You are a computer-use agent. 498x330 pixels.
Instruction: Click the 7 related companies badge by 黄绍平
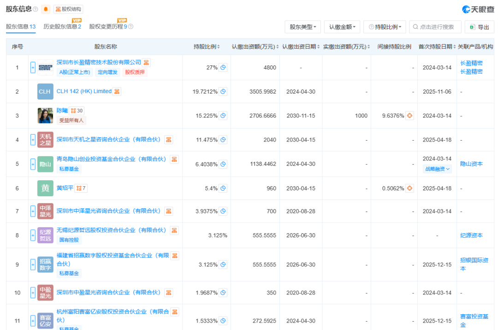[81, 188]
